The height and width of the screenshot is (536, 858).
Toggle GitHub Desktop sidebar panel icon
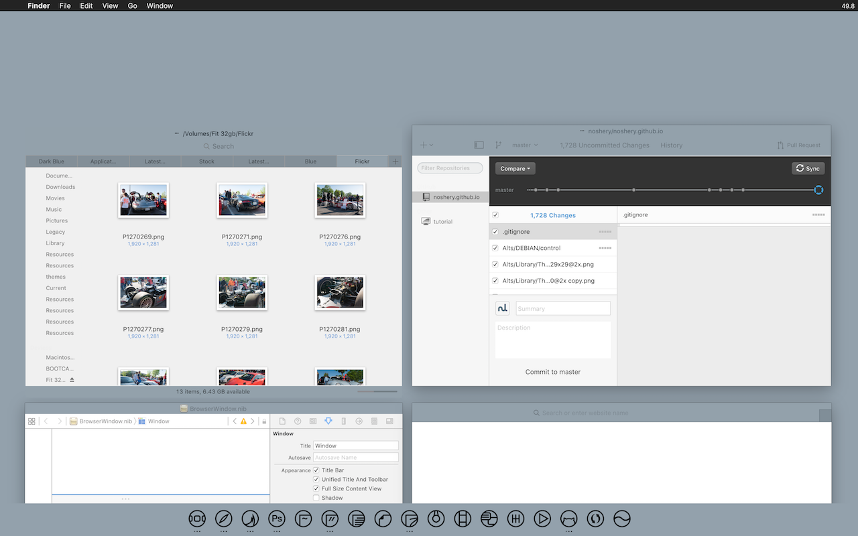tap(479, 145)
